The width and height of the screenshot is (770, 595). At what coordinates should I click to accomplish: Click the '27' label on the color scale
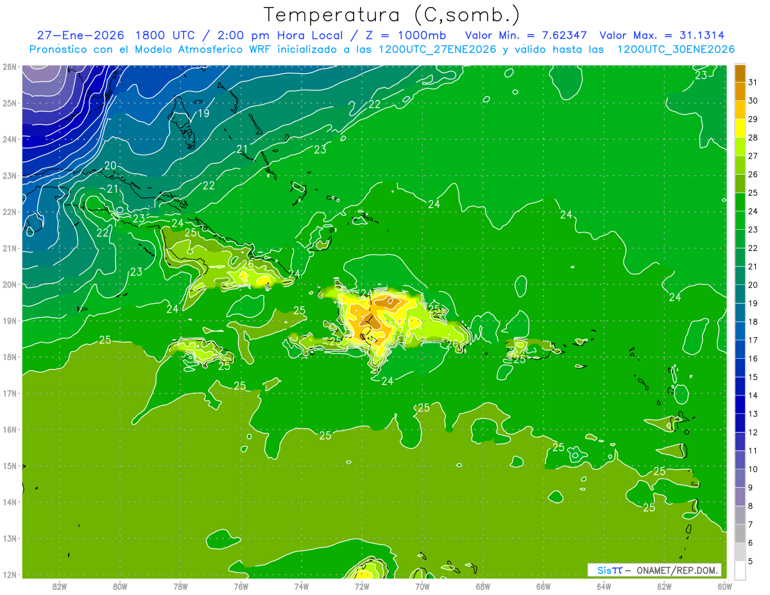click(x=753, y=156)
